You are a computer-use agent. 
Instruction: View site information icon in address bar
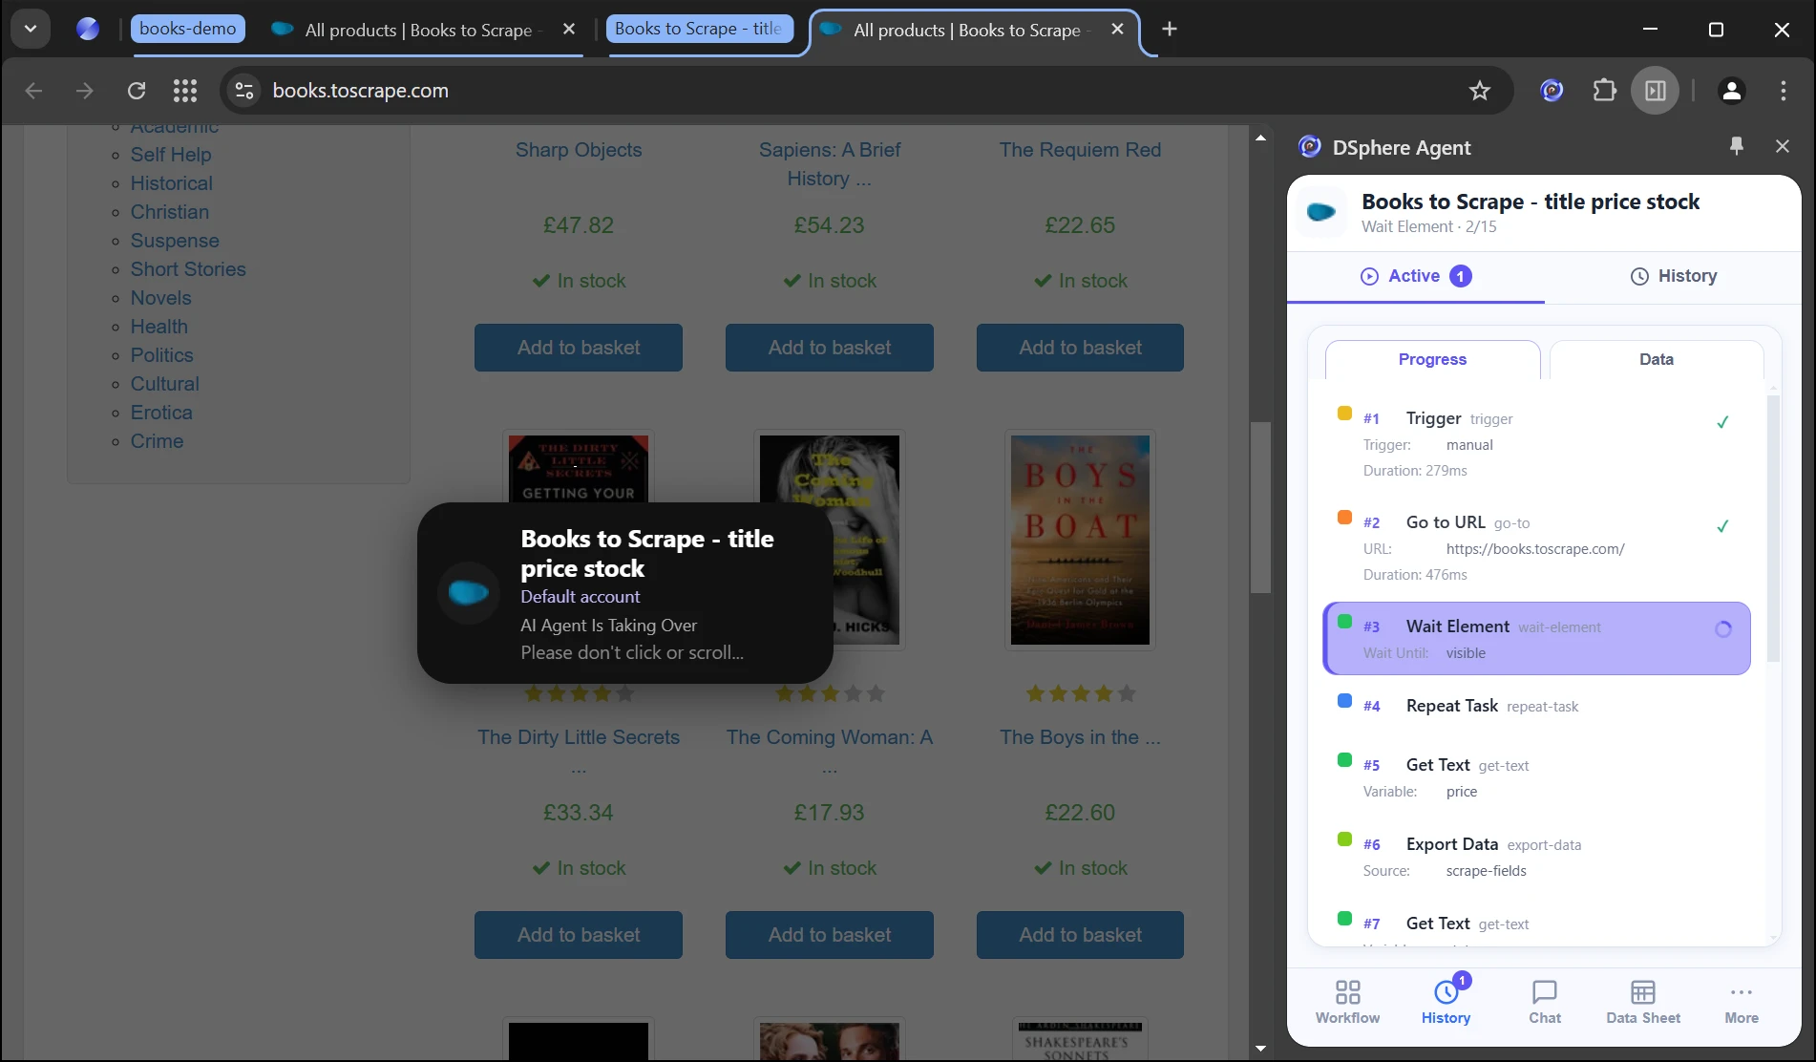tap(244, 91)
